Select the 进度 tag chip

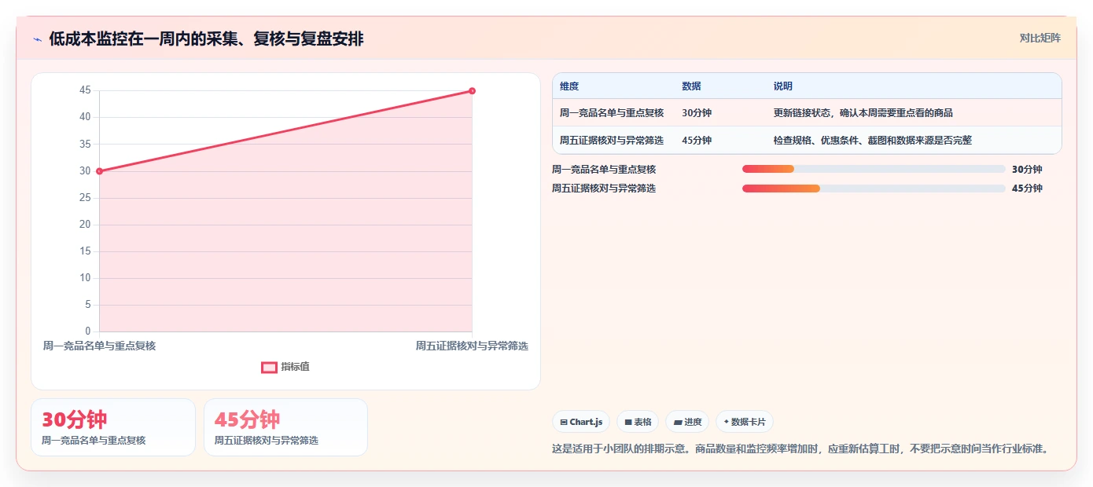pos(687,422)
